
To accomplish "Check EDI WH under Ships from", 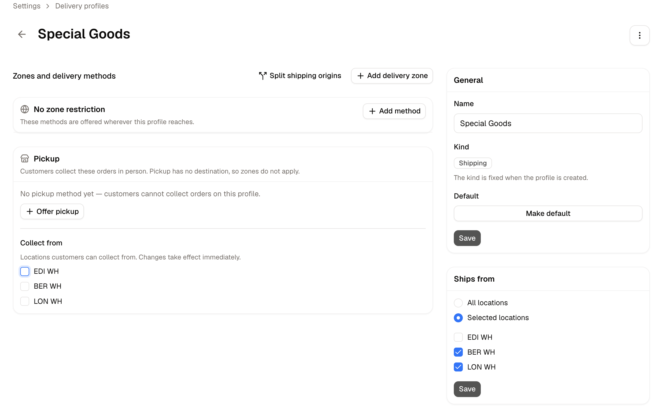I will 458,337.
